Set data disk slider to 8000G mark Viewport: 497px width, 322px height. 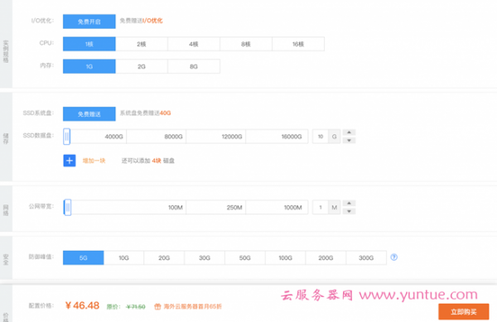point(173,137)
